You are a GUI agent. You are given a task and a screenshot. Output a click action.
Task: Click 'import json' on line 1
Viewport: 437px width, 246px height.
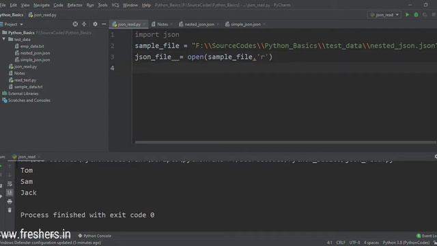pos(157,35)
